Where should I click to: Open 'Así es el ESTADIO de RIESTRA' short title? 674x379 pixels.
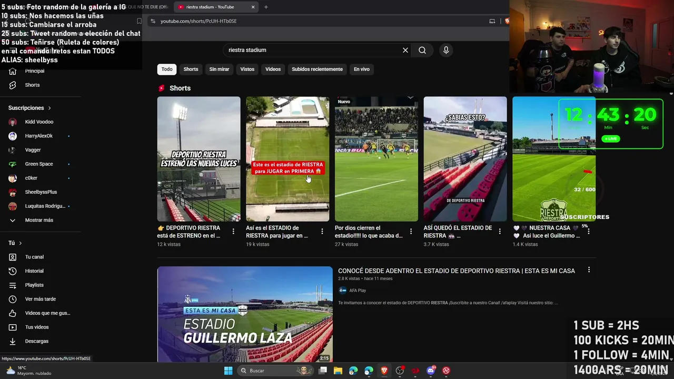277,232
